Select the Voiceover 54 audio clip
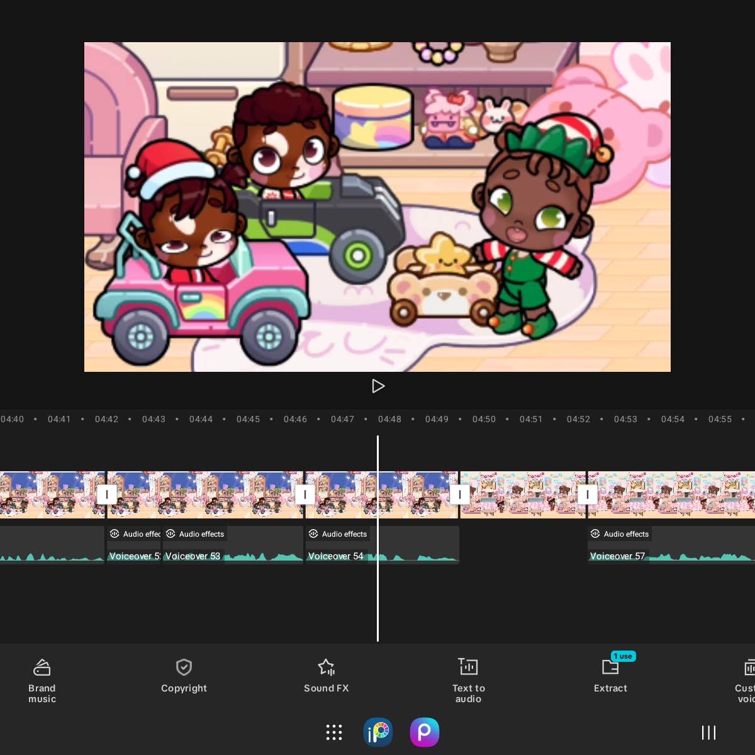755x755 pixels. 383,545
